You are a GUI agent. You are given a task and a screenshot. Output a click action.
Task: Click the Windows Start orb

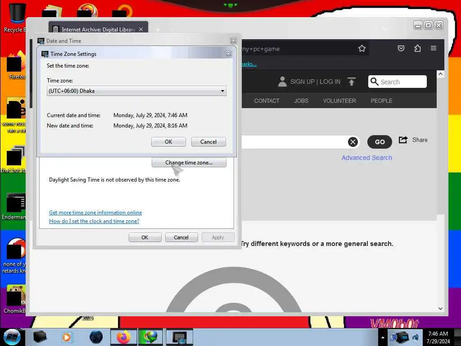[x=12, y=337]
